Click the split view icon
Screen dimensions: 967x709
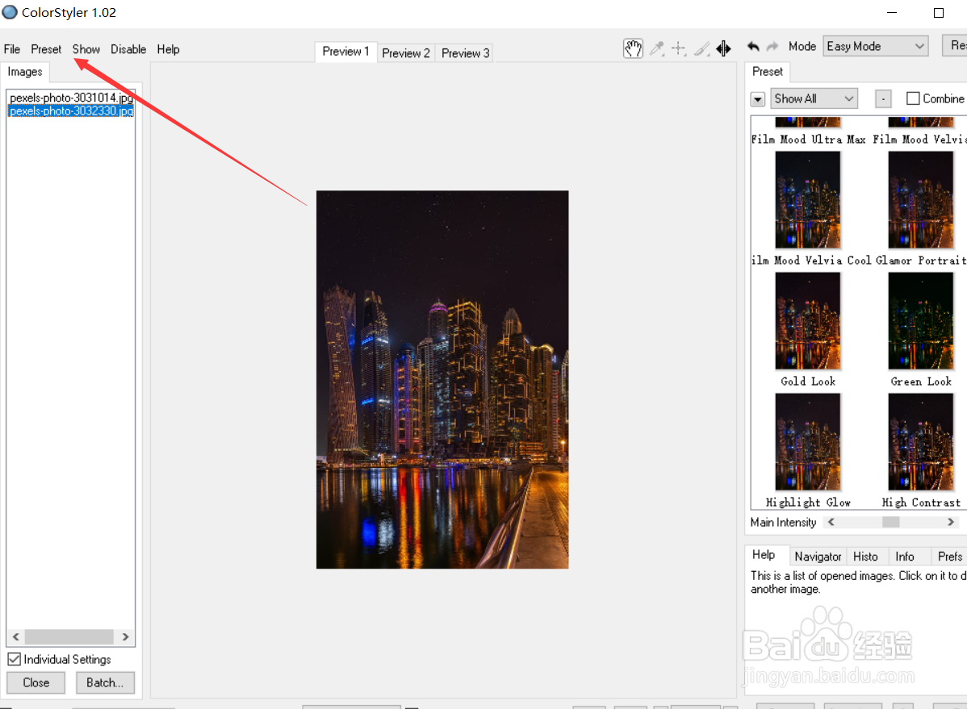click(x=723, y=48)
